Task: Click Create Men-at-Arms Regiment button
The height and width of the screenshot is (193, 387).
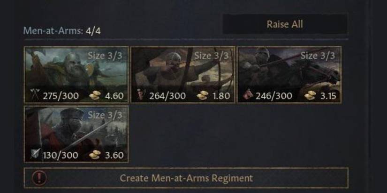Action: 186,178
